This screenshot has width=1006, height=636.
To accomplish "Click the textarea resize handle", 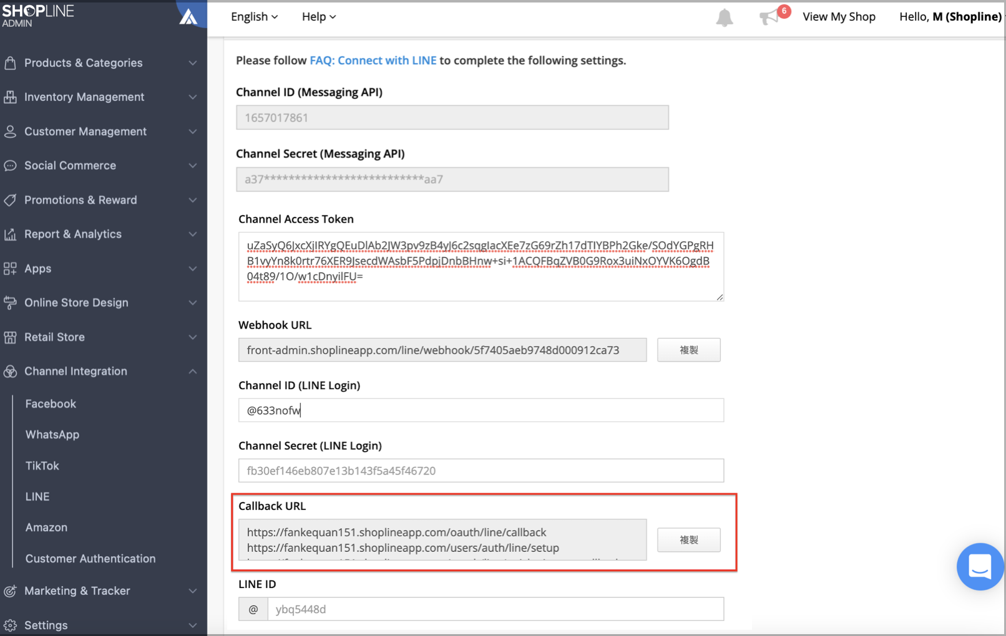I will pos(720,297).
